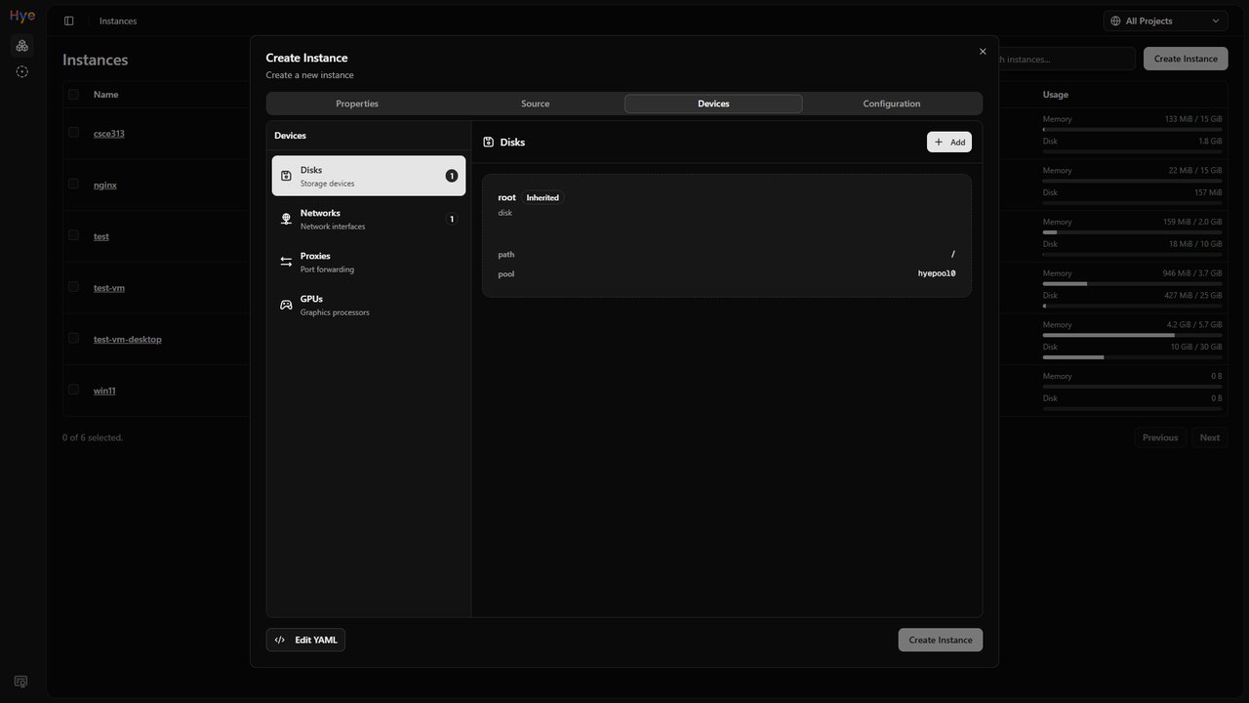The image size is (1249, 703).
Task: Check the win11 row checkbox
Action: coord(73,389)
